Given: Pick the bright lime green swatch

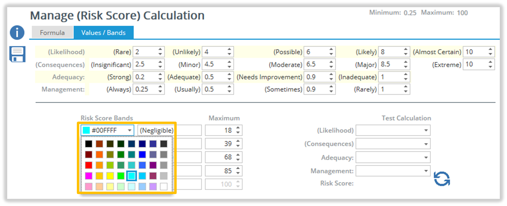Looking at the screenshot, I should click(x=121, y=176).
